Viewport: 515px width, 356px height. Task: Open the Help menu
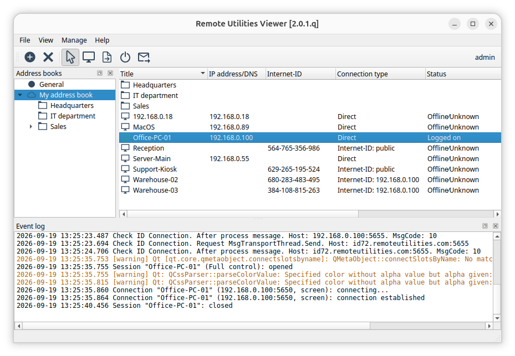pyautogui.click(x=102, y=40)
